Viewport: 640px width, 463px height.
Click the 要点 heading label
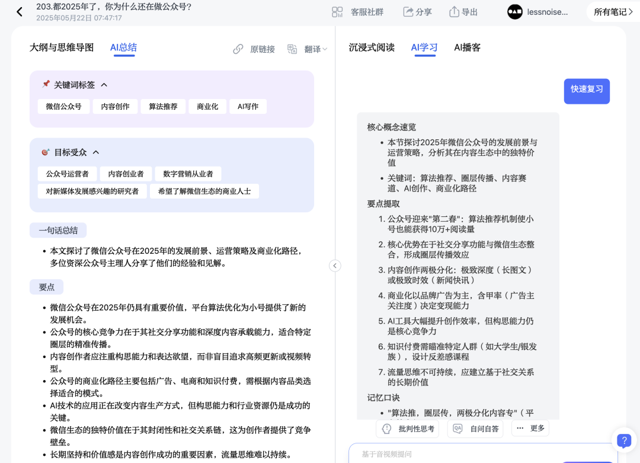[47, 287]
